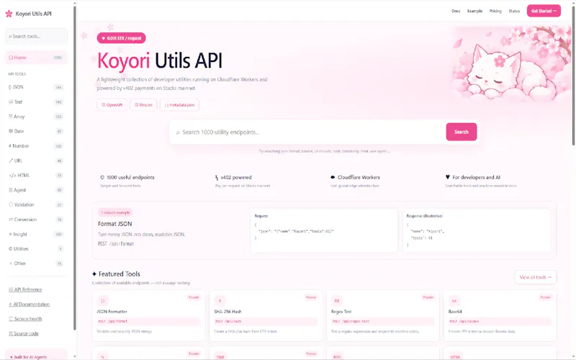Open the AI Documentation link
This screenshot has height=360, width=576.
(x=29, y=304)
